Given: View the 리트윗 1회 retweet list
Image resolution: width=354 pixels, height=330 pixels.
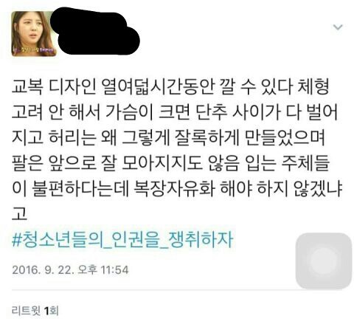Looking at the screenshot, I should pyautogui.click(x=35, y=311).
